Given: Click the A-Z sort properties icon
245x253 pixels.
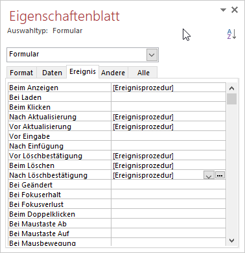Looking at the screenshot, I should pyautogui.click(x=231, y=34).
